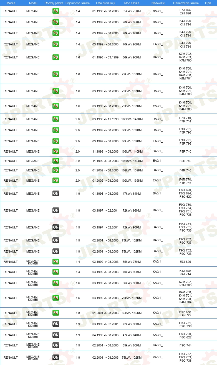Click petrol icon in K7M 790 engine row
The height and width of the screenshot is (365, 217).
tap(56, 57)
